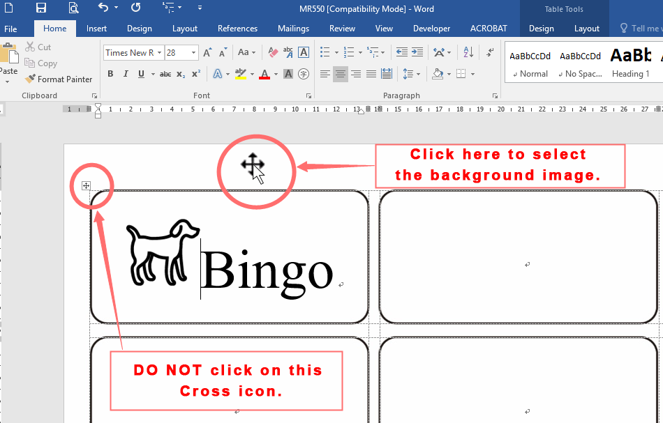
Task: Toggle italic formatting
Action: click(126, 74)
